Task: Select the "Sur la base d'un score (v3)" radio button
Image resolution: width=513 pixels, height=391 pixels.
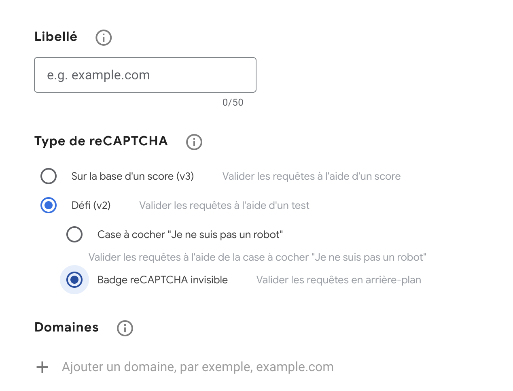Action: click(49, 176)
